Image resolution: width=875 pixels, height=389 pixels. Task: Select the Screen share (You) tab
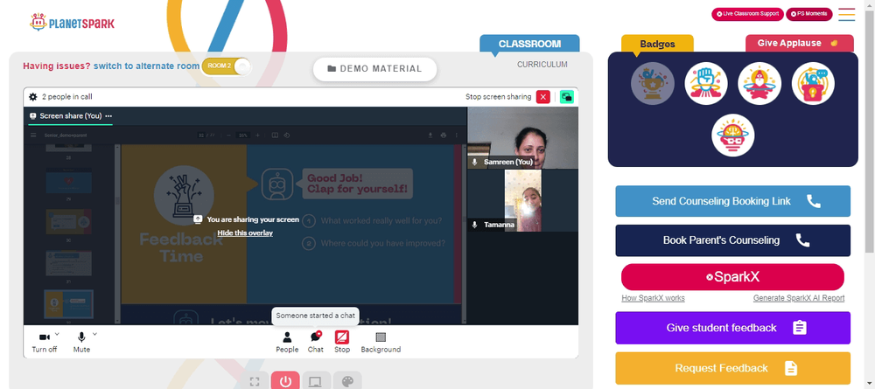(x=70, y=116)
